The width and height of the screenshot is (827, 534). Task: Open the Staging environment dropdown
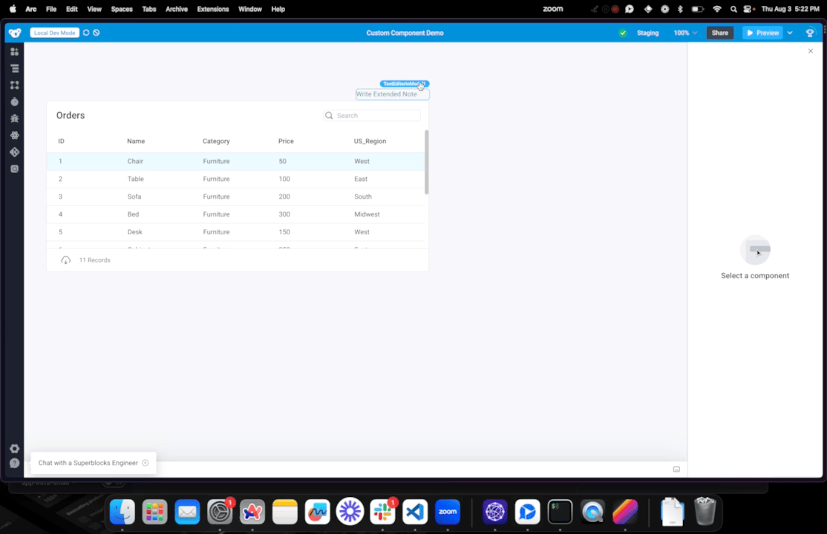(647, 33)
